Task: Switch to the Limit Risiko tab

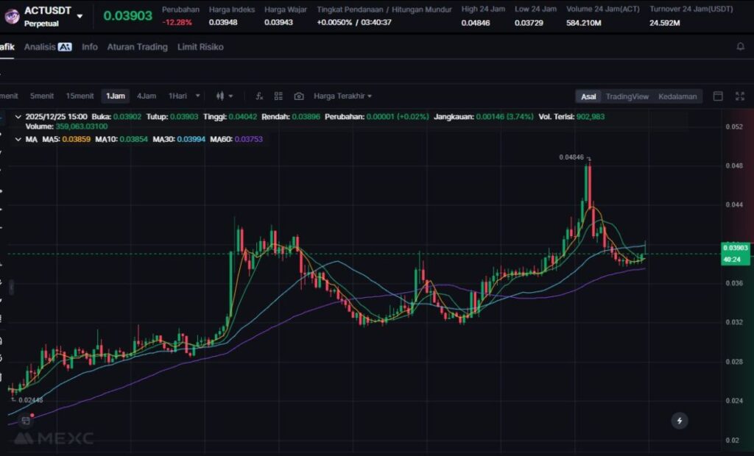Action: (x=200, y=46)
